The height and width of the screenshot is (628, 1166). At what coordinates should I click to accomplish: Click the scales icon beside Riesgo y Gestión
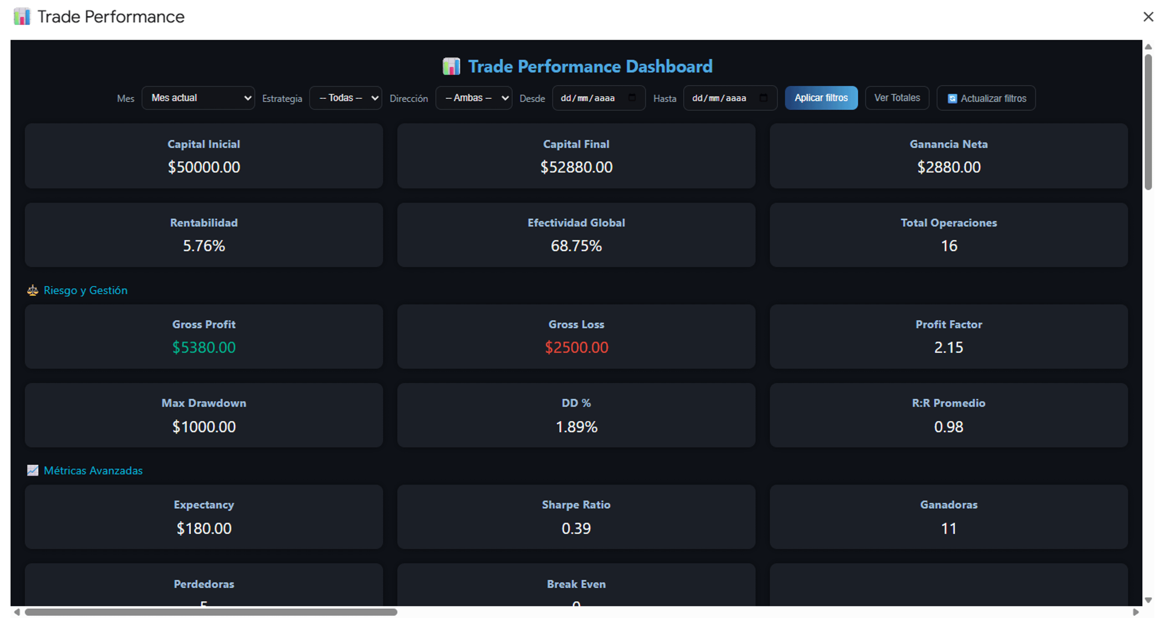coord(32,290)
